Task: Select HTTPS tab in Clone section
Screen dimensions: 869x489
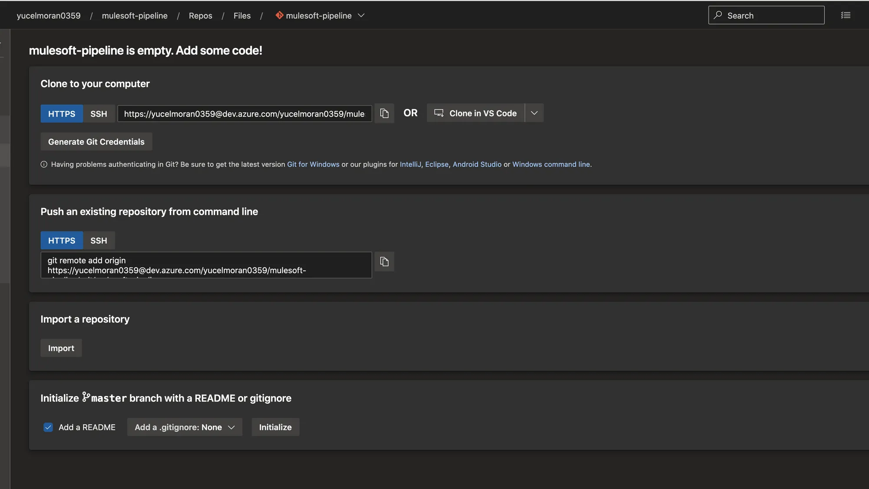Action: 62,114
